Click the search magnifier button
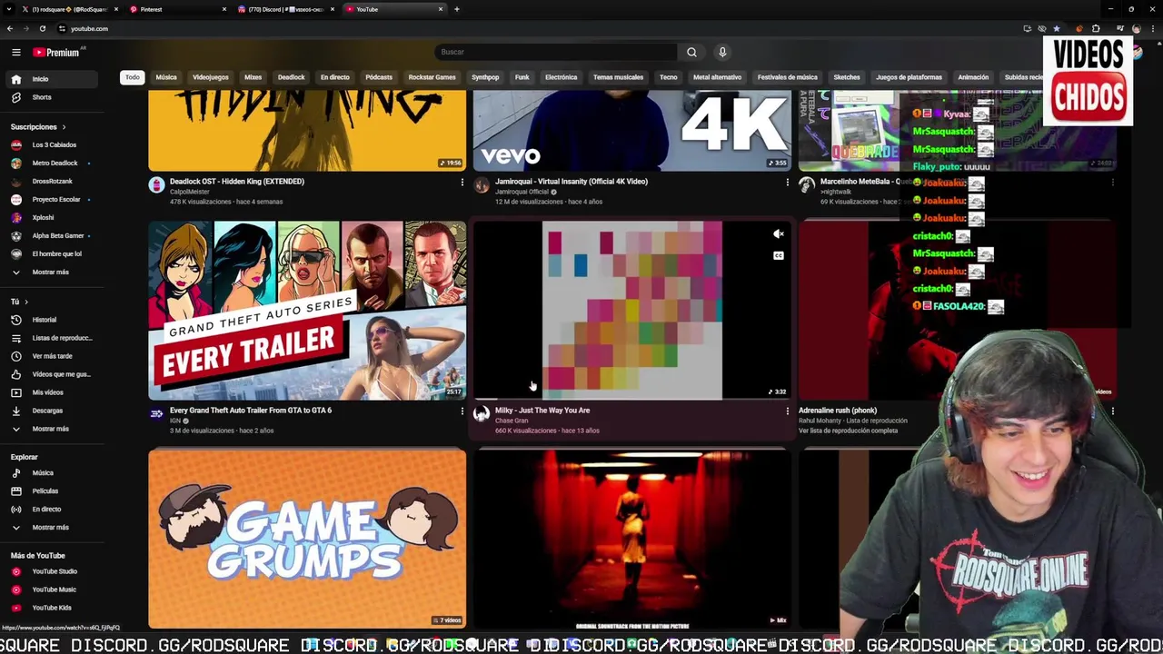Viewport: 1163px width, 654px height. (x=691, y=52)
